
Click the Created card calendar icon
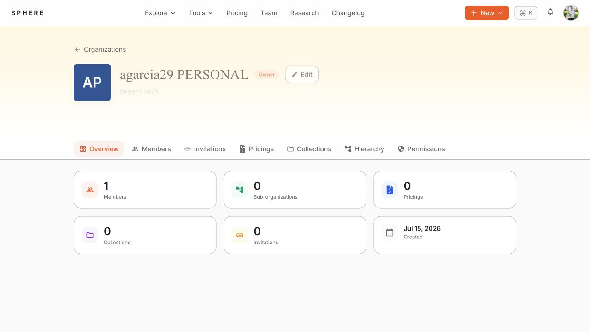coord(389,232)
